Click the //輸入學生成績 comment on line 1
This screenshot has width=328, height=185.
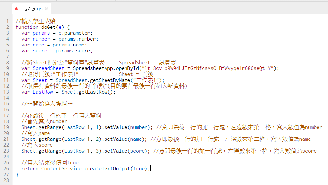pyautogui.click(x=36, y=21)
